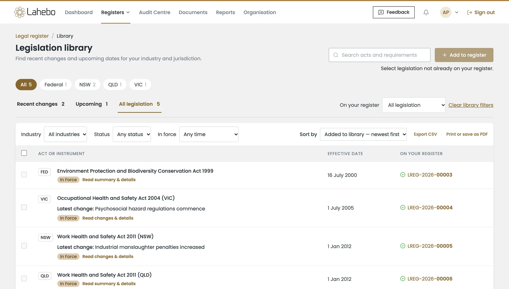Click the Lahebo logo icon
509x289 pixels.
pos(20,12)
